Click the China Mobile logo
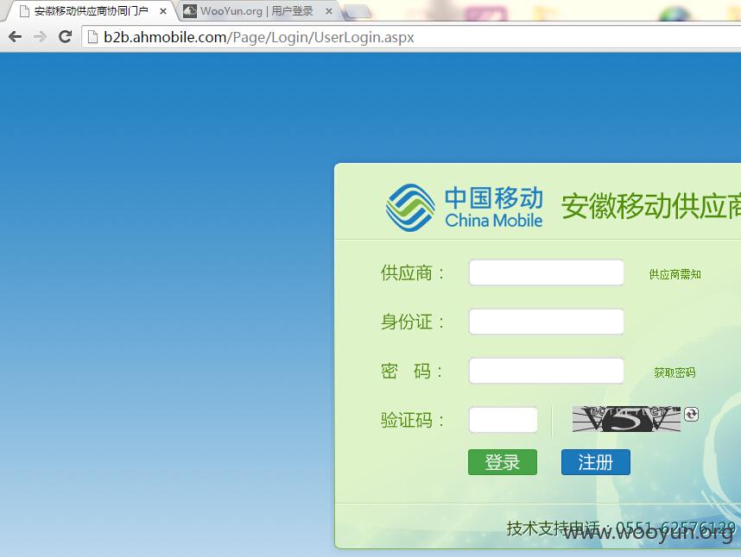The image size is (741, 557). tap(464, 208)
